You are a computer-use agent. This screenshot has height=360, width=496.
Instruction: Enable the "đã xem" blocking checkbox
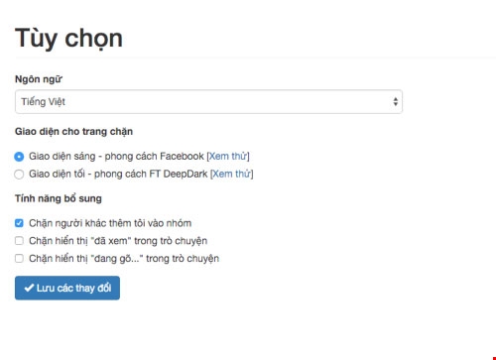19,241
